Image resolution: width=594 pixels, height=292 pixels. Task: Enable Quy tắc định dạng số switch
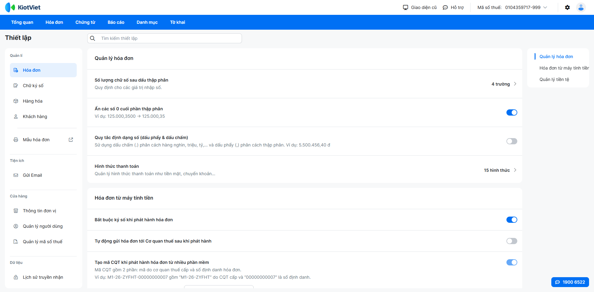click(x=512, y=141)
